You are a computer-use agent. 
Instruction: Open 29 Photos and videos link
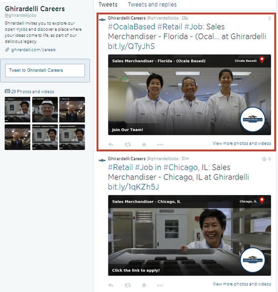click(x=33, y=92)
